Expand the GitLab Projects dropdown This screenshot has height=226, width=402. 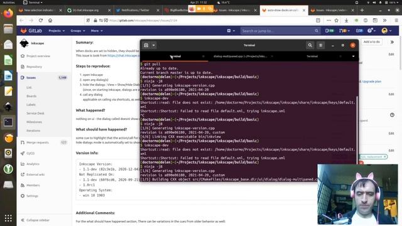(57, 31)
